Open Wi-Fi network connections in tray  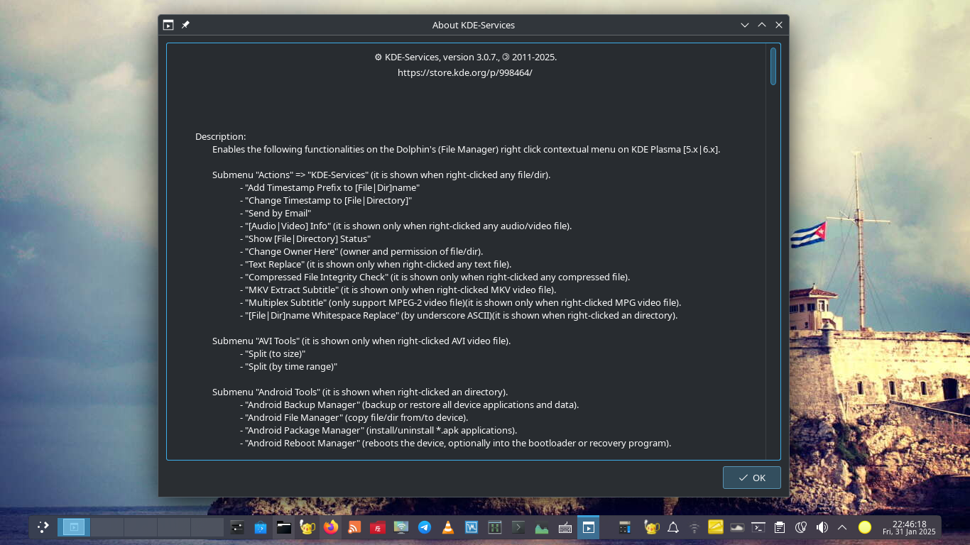(694, 527)
